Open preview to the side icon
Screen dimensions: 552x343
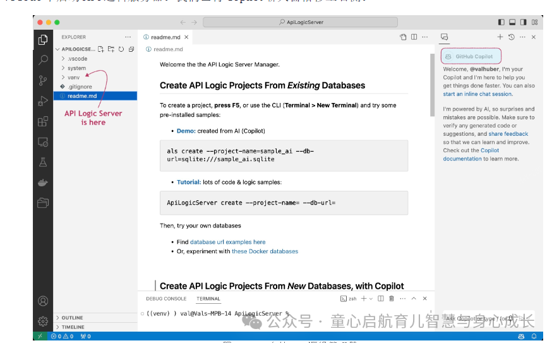(x=403, y=37)
